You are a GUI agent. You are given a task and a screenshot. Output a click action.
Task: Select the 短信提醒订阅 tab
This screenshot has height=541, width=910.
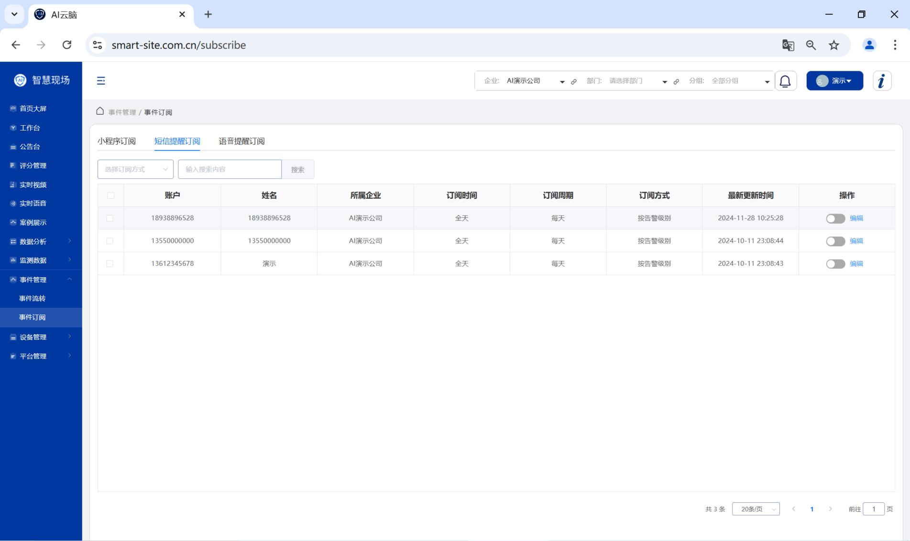(x=177, y=141)
